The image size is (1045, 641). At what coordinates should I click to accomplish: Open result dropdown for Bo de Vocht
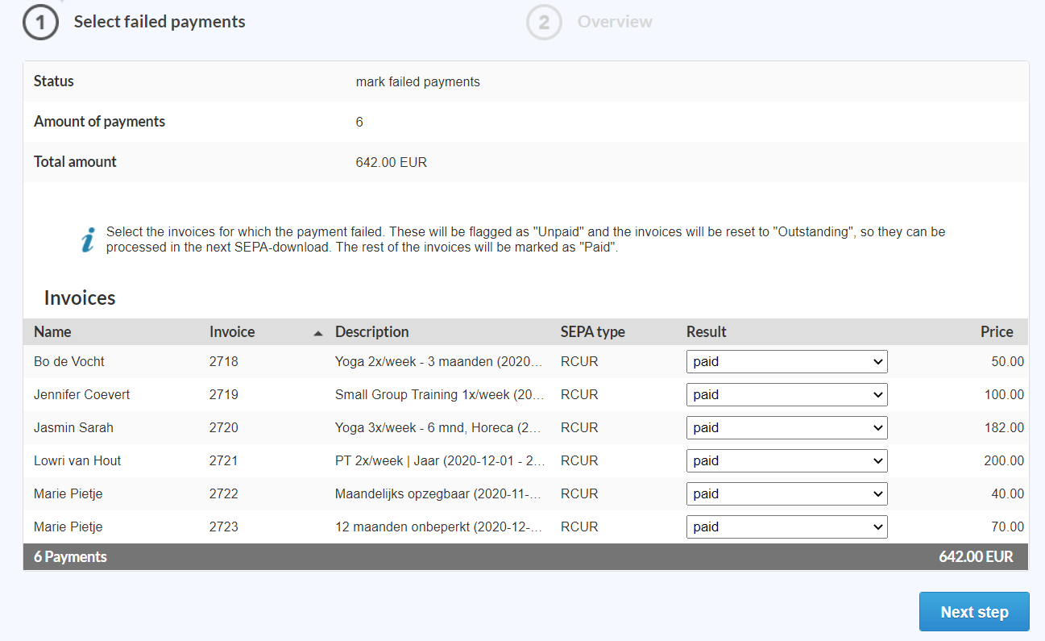(786, 362)
